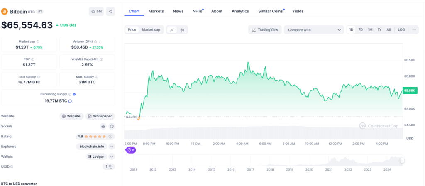Click the Bitcoin orange logo icon

pyautogui.click(x=5, y=11)
